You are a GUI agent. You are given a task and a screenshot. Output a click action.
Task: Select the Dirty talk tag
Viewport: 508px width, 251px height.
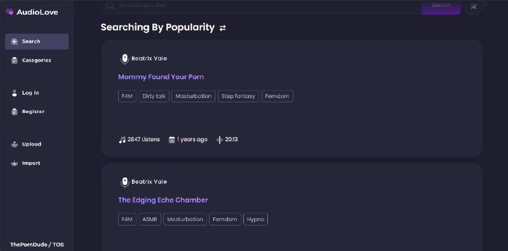click(154, 97)
